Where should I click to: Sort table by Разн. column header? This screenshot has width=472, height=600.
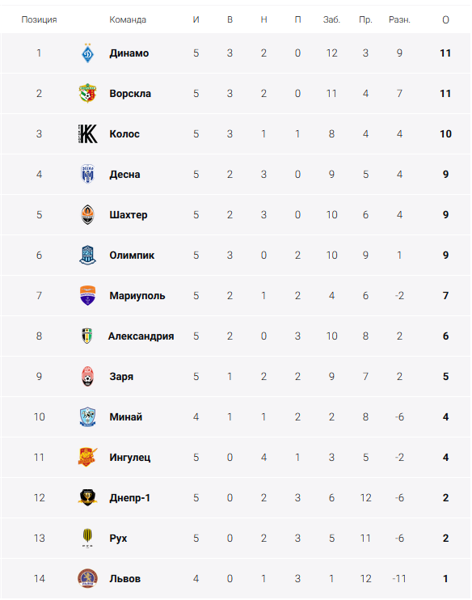point(399,19)
